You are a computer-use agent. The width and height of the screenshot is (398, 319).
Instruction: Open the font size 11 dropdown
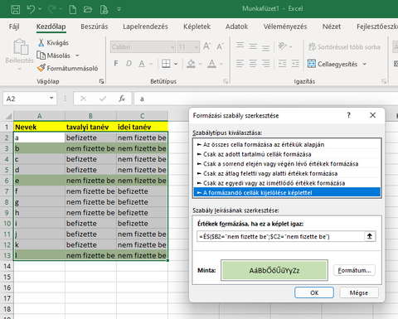tap(197, 47)
